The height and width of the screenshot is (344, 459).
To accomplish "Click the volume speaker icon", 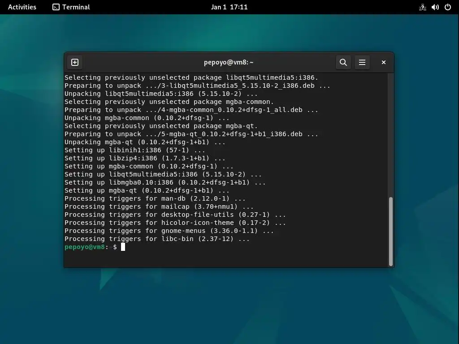I will (x=435, y=7).
